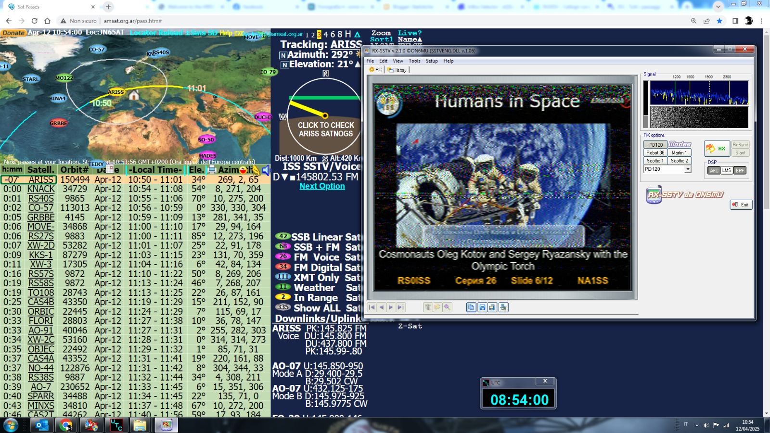The image size is (770, 433).
Task: Select the Martin 1 mode
Action: click(x=679, y=153)
